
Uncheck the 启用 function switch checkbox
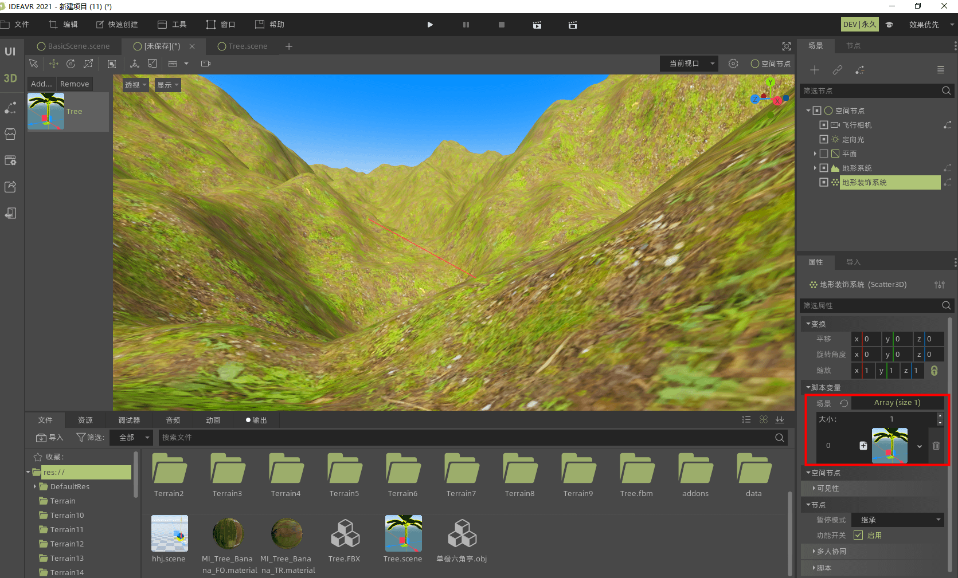(x=858, y=535)
